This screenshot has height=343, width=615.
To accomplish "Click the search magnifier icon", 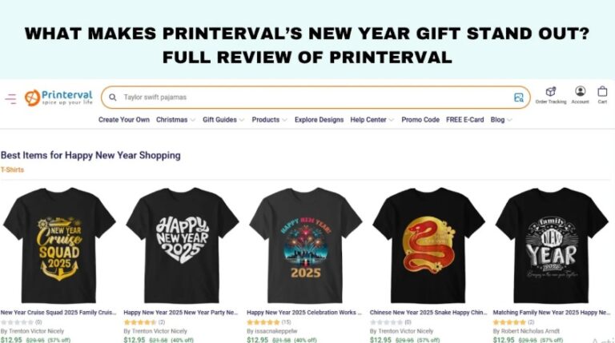I will [x=113, y=97].
